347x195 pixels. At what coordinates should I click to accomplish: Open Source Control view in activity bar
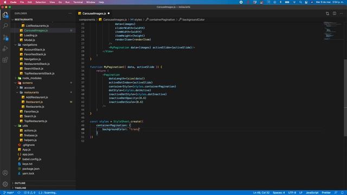(5, 37)
